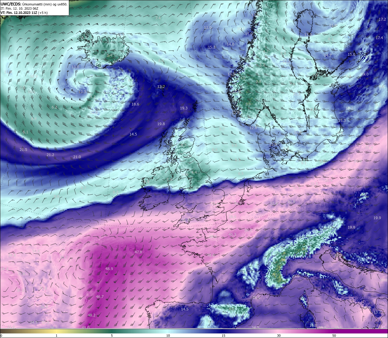Click the 48.9 value label
The image size is (388, 338).
(x=109, y=269)
